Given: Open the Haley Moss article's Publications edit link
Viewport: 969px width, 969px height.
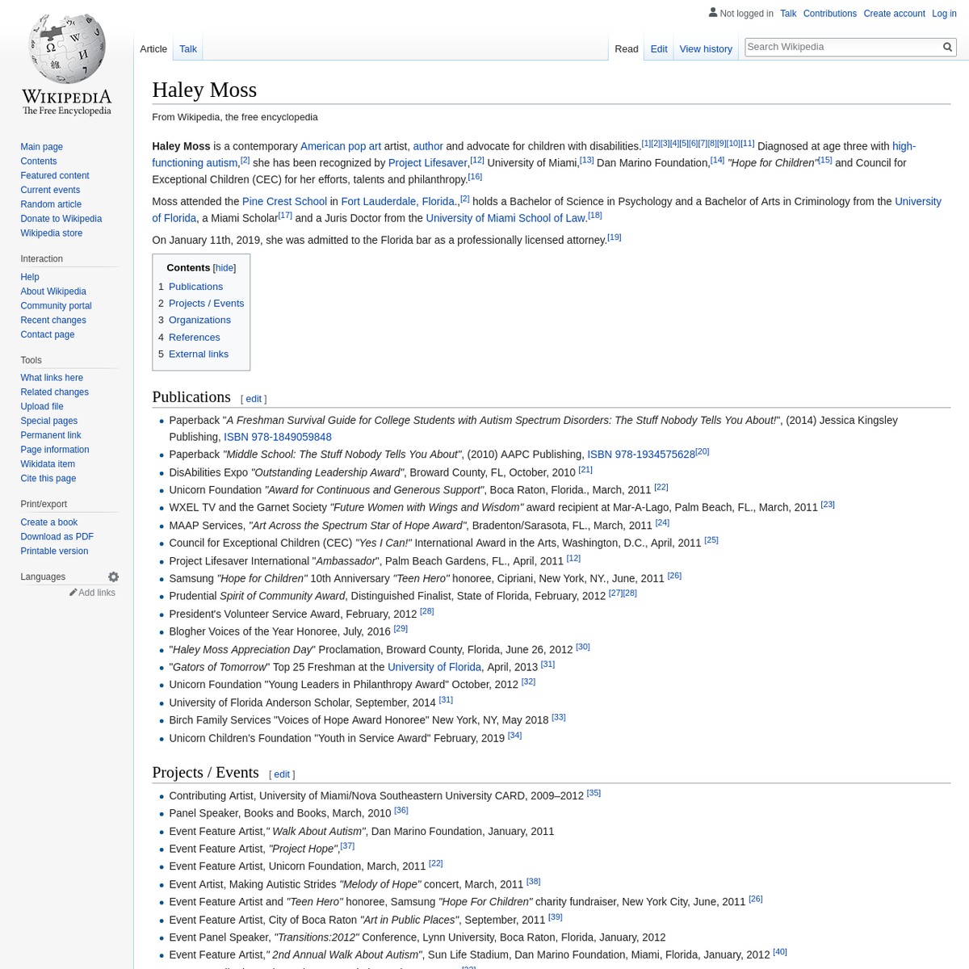Looking at the screenshot, I should pyautogui.click(x=253, y=398).
